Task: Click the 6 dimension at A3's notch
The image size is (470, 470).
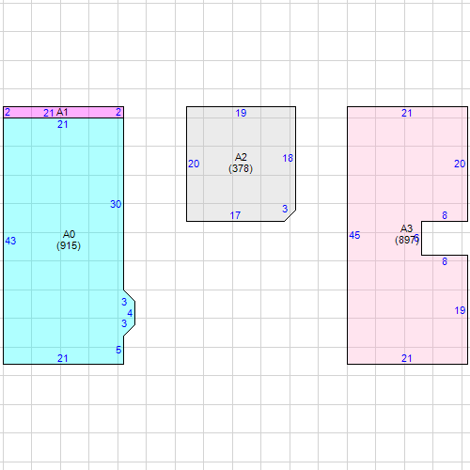Action: [x=416, y=238]
